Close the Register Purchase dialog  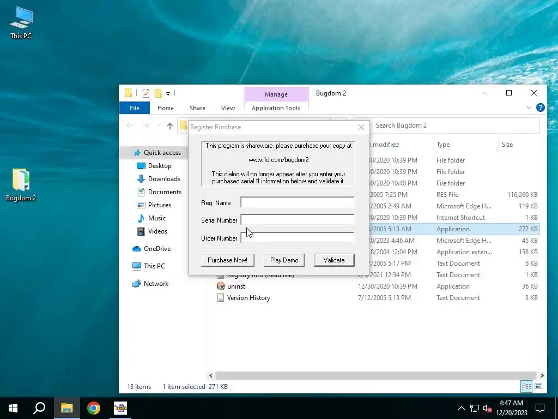361,127
